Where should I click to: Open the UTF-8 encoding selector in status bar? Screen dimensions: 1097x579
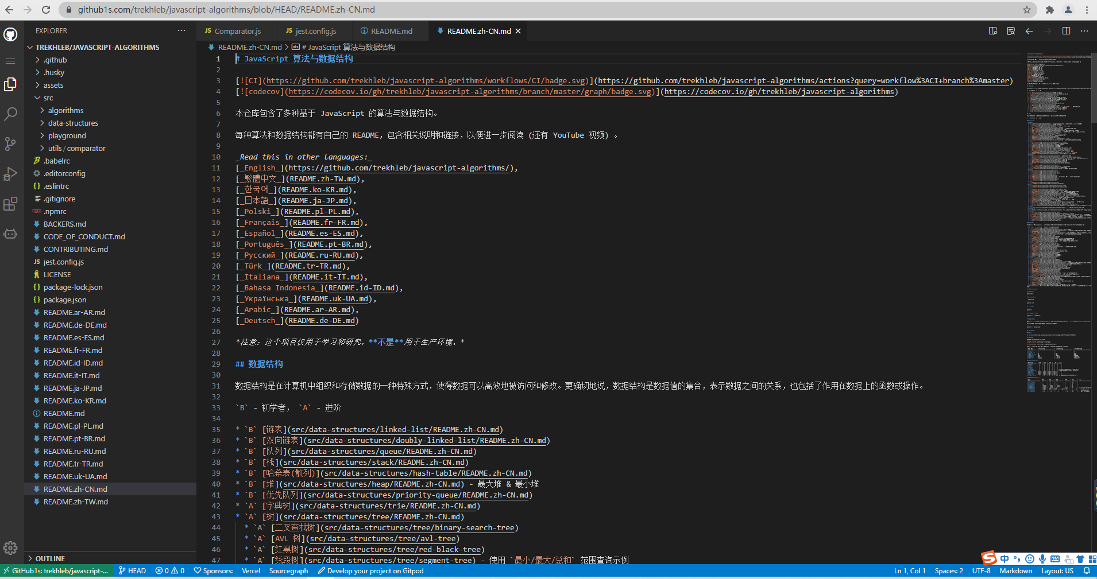pos(980,570)
